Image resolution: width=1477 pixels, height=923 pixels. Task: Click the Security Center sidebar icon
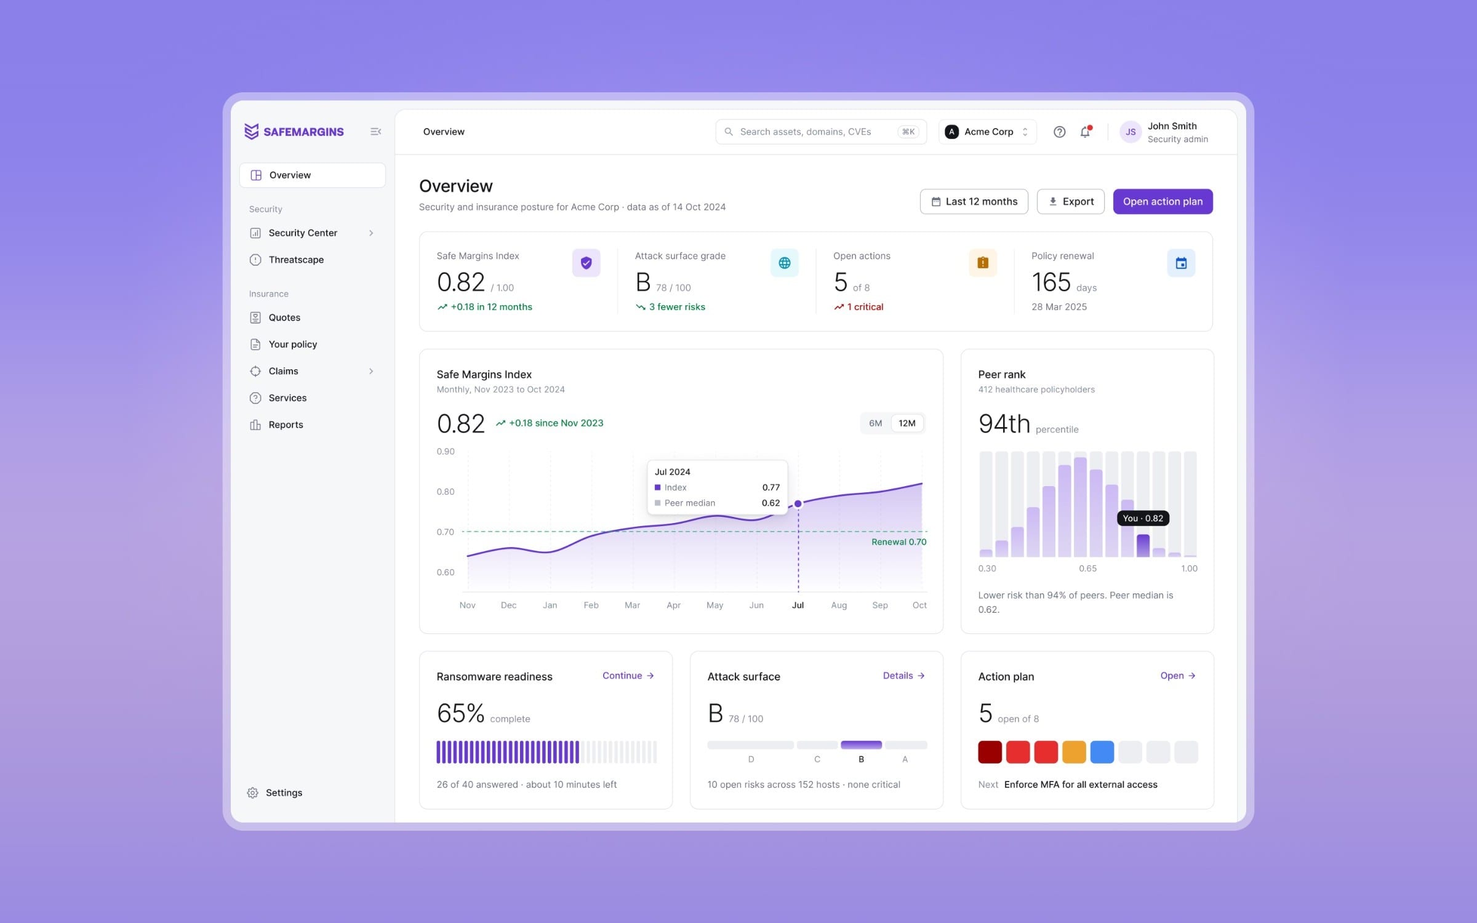(x=255, y=233)
